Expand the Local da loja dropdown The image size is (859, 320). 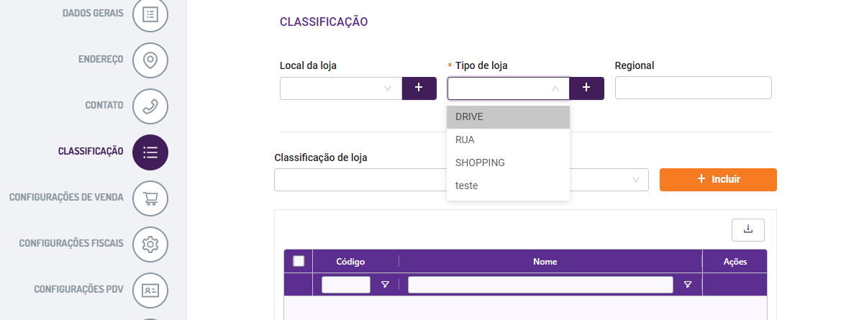388,88
